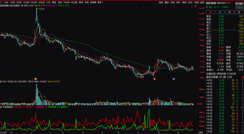Toggle the side panel icon near price axis
This screenshot has width=244, height=134.
click(x=195, y=6)
